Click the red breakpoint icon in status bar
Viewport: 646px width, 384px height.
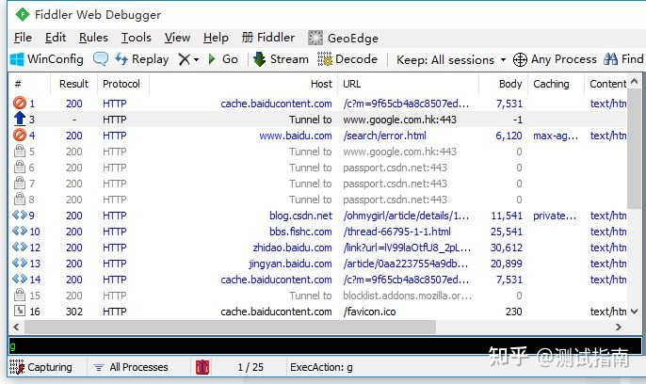click(202, 367)
